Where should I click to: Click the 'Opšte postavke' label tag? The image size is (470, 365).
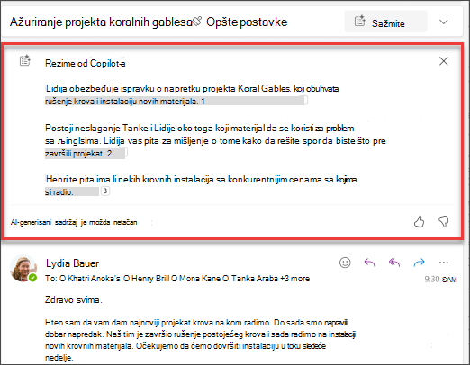247,22
